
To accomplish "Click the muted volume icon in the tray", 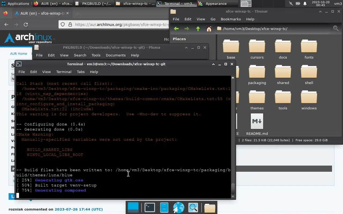I will 291,3.
